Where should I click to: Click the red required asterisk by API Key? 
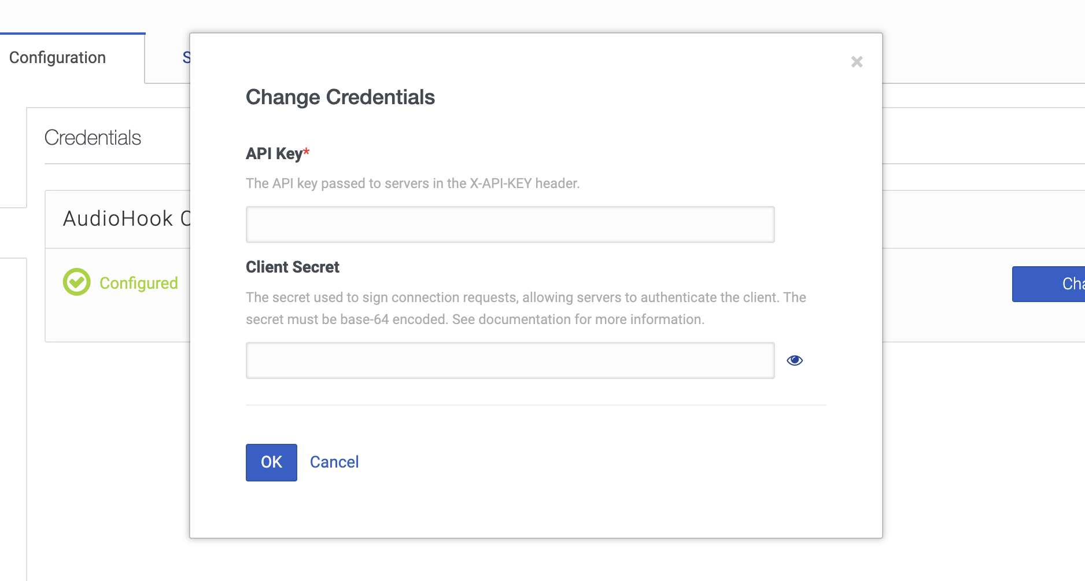click(x=307, y=152)
